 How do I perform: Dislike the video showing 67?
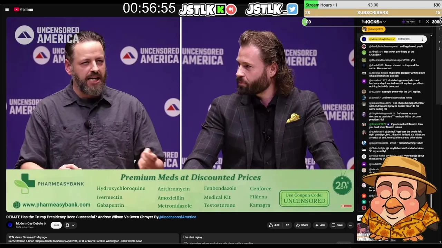pos(287,225)
